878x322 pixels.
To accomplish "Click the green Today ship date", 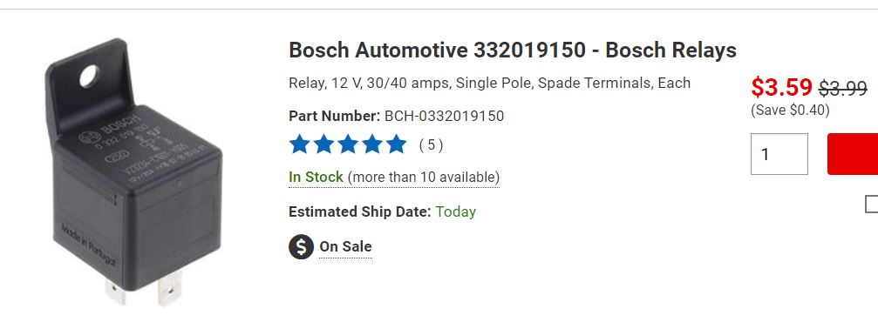I will [x=456, y=211].
